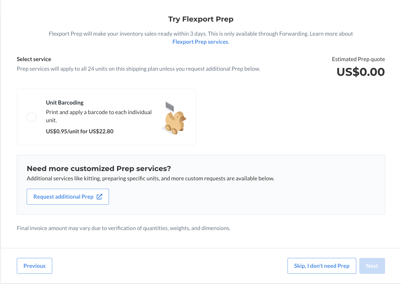Click the external link icon on Request additional Prep
The image size is (401, 284).
(x=99, y=197)
